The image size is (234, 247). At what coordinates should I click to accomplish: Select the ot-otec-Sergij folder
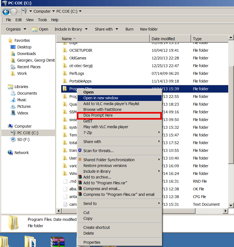click(x=81, y=66)
